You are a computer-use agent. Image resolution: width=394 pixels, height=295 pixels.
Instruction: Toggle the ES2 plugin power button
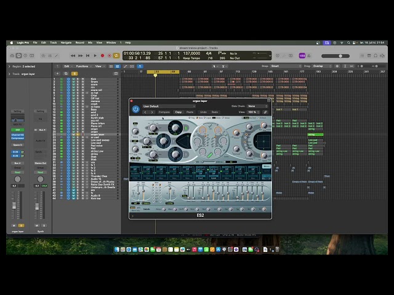click(135, 109)
